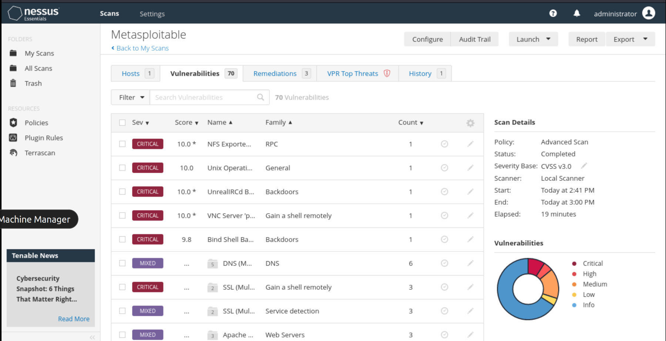Sort by the Sev column
The height and width of the screenshot is (341, 666).
coord(141,122)
